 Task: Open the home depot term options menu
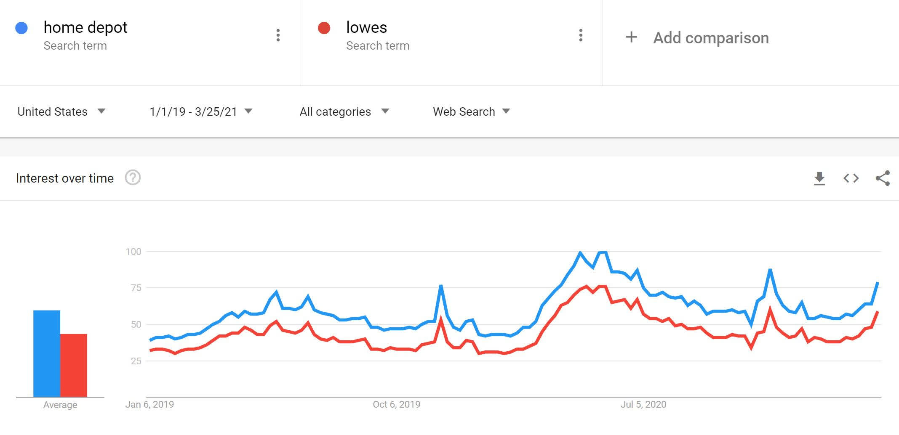pos(278,35)
